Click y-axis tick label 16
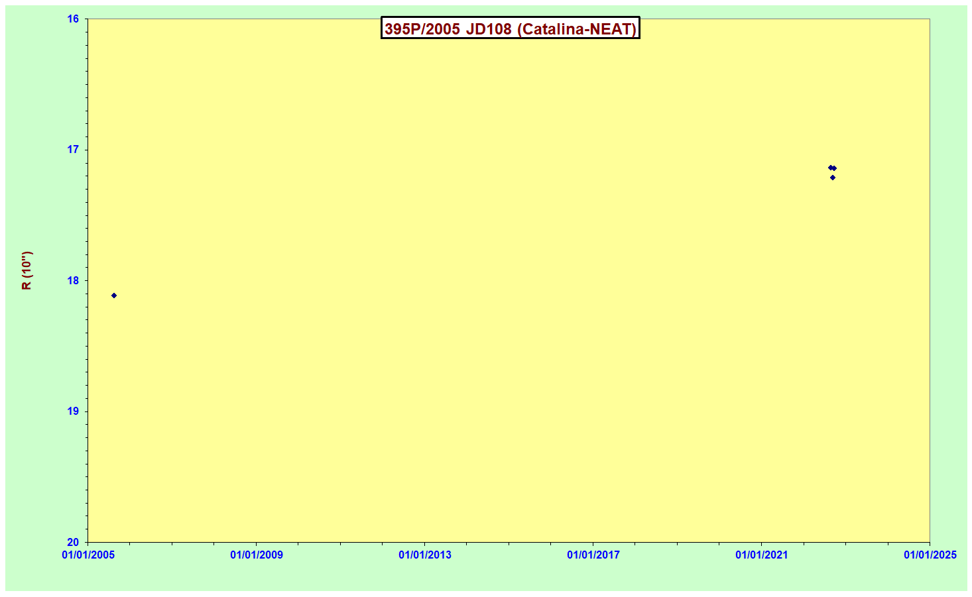The height and width of the screenshot is (597, 972). coord(73,19)
